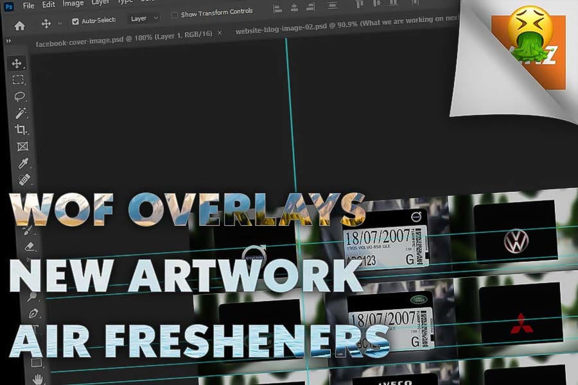Choose the Lasso tool
This screenshot has height=385, width=578.
point(19,97)
